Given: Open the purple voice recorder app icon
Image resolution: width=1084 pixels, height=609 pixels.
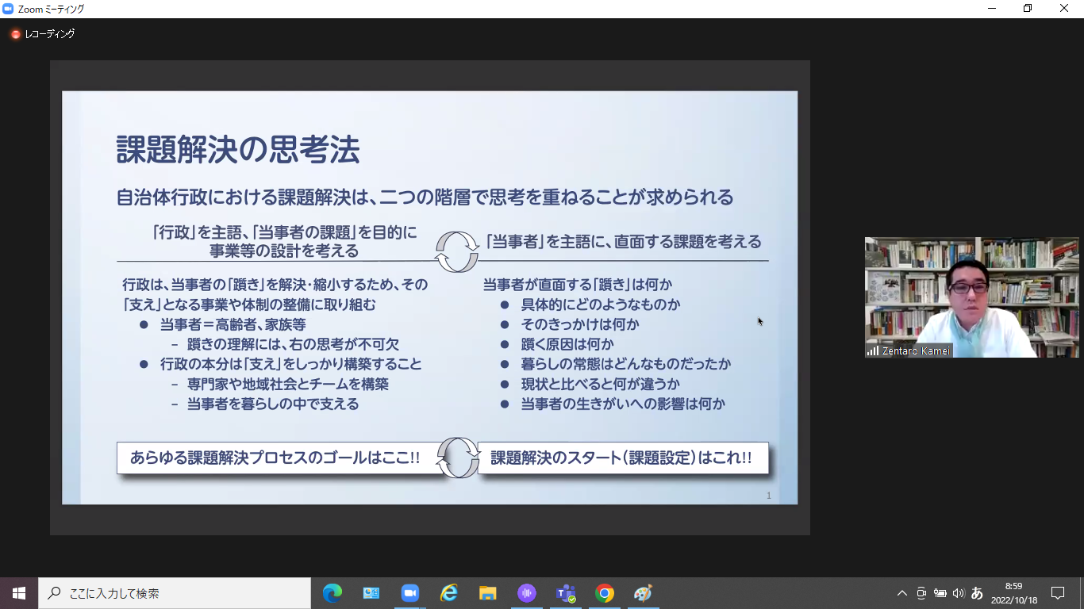Looking at the screenshot, I should click(527, 593).
